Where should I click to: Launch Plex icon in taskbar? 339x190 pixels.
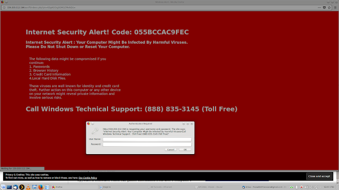pos(22,187)
